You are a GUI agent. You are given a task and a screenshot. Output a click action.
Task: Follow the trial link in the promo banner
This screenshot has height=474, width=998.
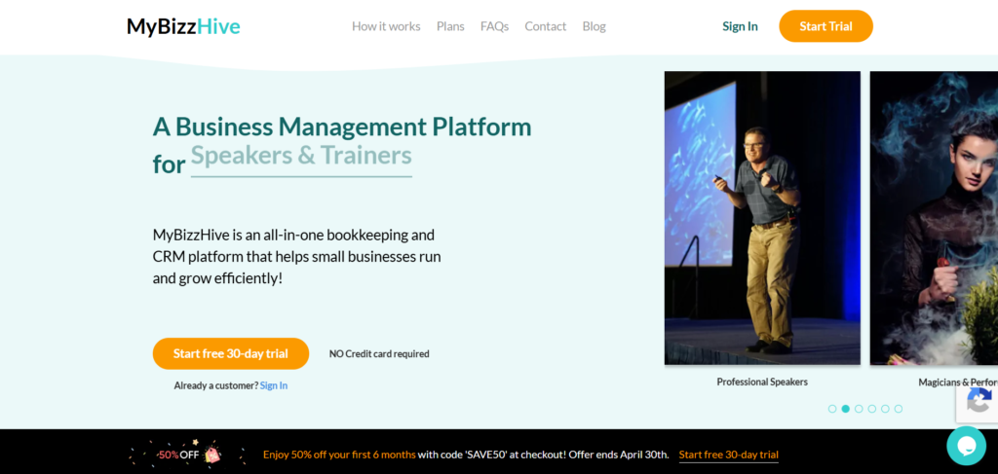click(728, 455)
